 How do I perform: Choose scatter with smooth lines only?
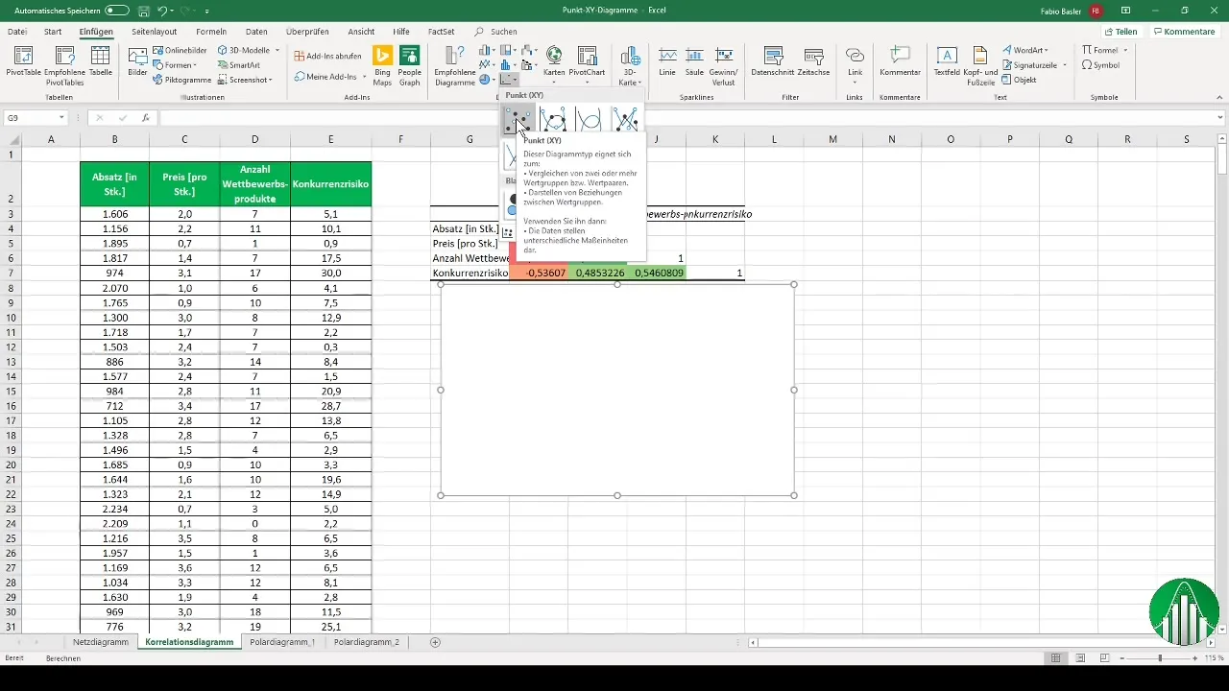pos(590,121)
